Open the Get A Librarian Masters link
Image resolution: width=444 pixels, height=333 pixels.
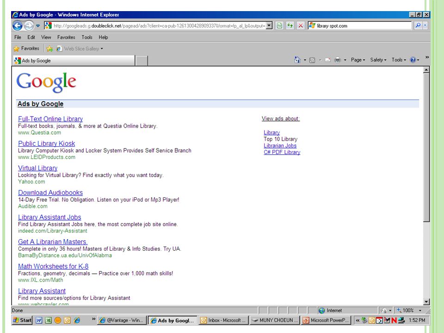coord(53,242)
